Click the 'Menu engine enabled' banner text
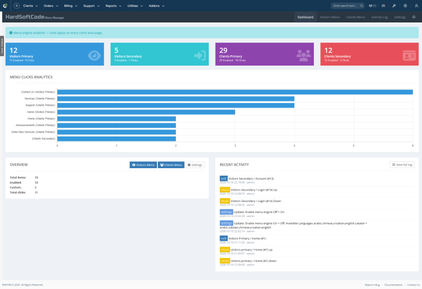This screenshot has height=289, width=422. point(58,33)
